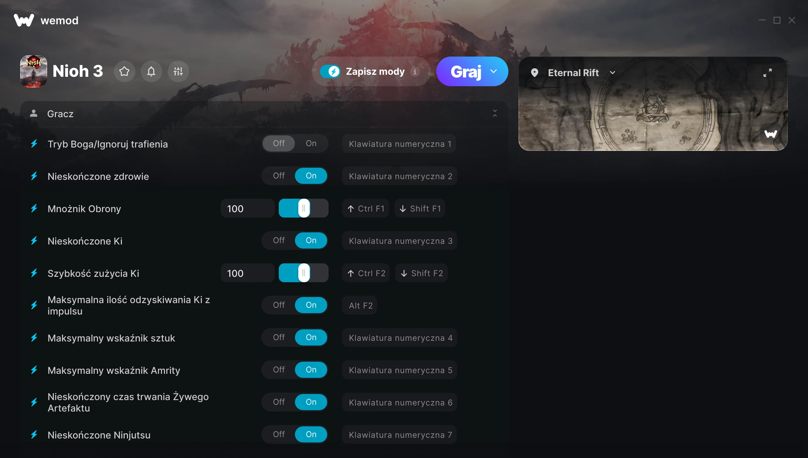This screenshot has height=458, width=808.
Task: Click the Szybkość zużycia Ki value field
Action: pyautogui.click(x=247, y=273)
